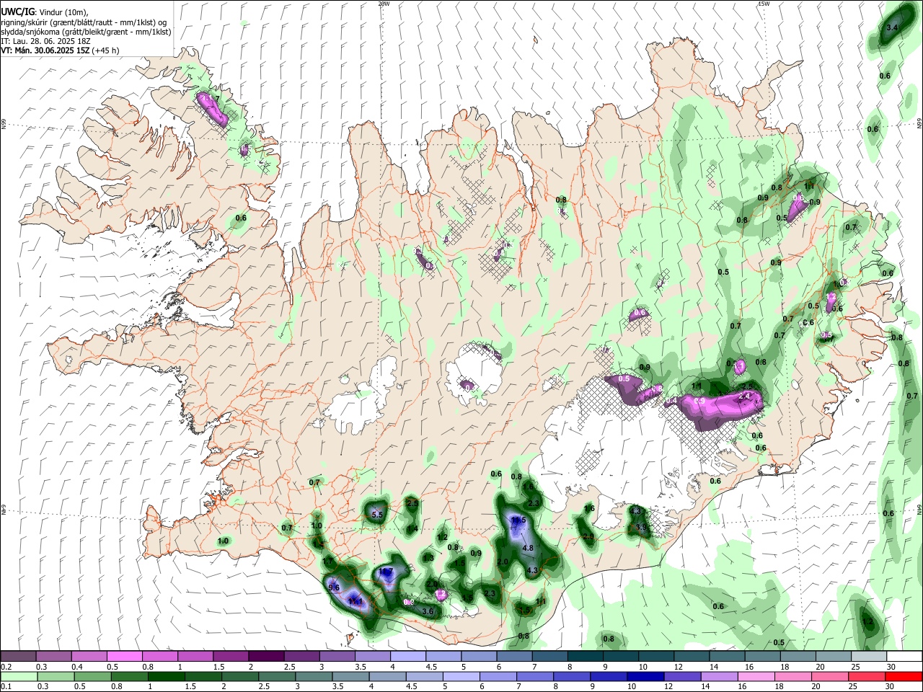Click the "3.9" precipitation value on the map
Screen dimensions: 923x692
[x=641, y=527]
